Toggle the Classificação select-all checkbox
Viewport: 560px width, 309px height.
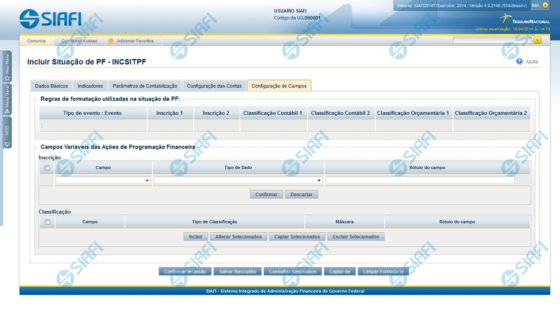coord(47,222)
